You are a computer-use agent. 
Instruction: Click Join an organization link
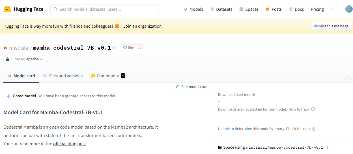(142, 26)
